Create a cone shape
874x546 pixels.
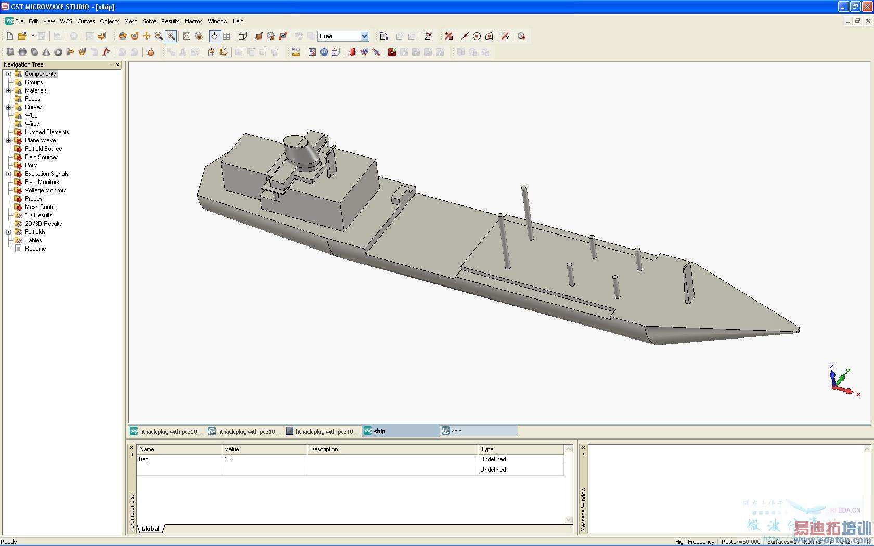click(46, 52)
